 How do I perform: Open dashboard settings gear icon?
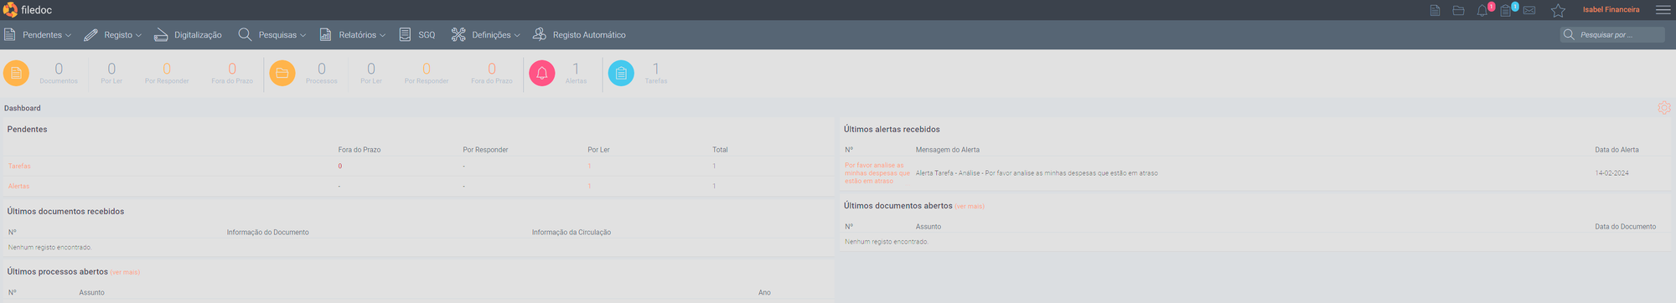pos(1664,108)
